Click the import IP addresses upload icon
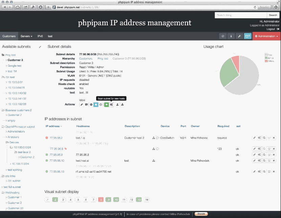Viewport: 281px width, 218px height. 117,105
